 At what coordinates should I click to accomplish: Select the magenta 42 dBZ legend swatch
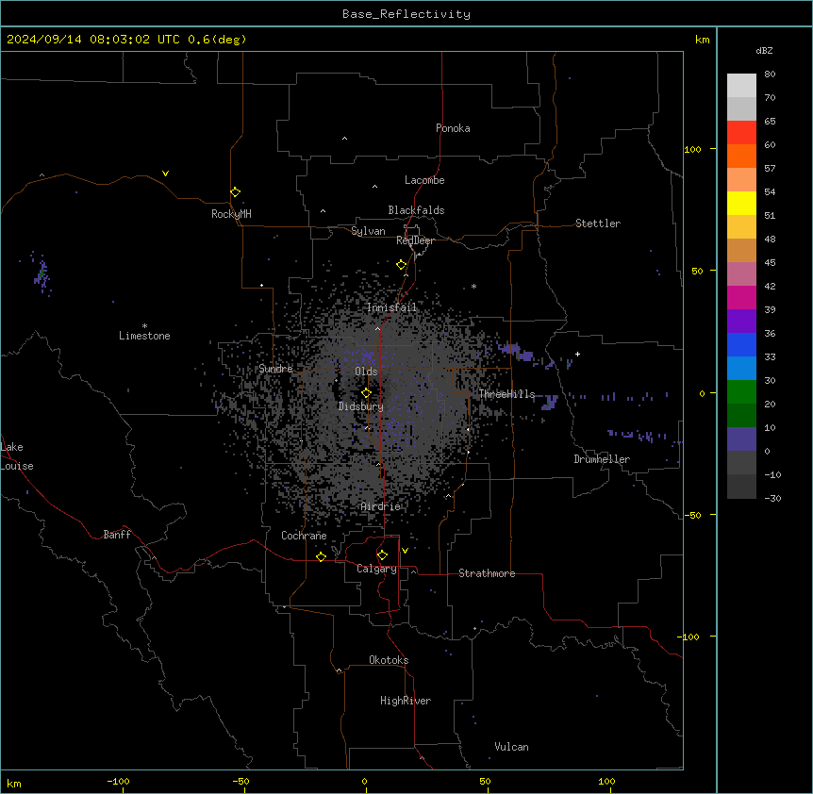741,297
